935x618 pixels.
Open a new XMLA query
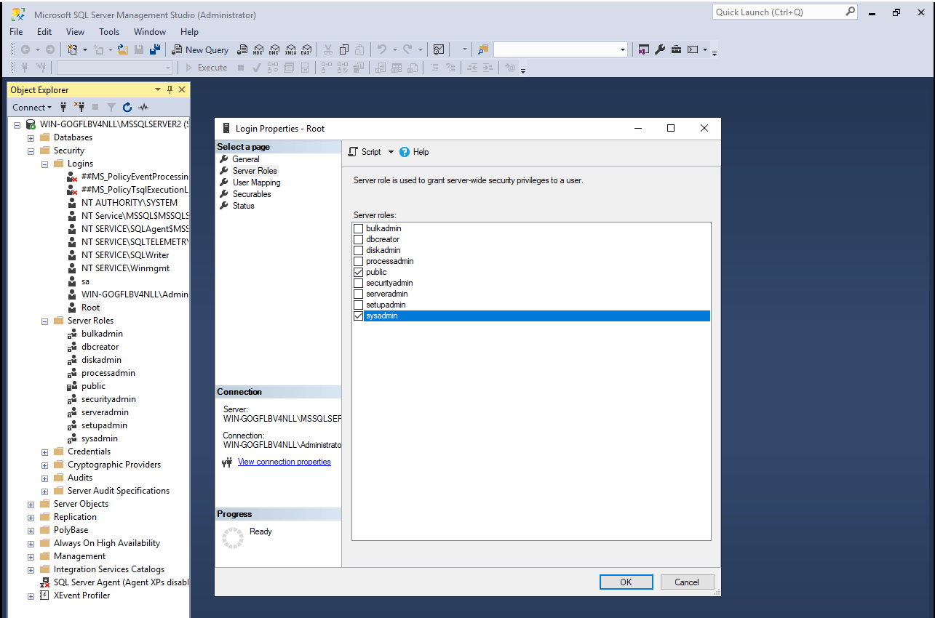pyautogui.click(x=290, y=49)
